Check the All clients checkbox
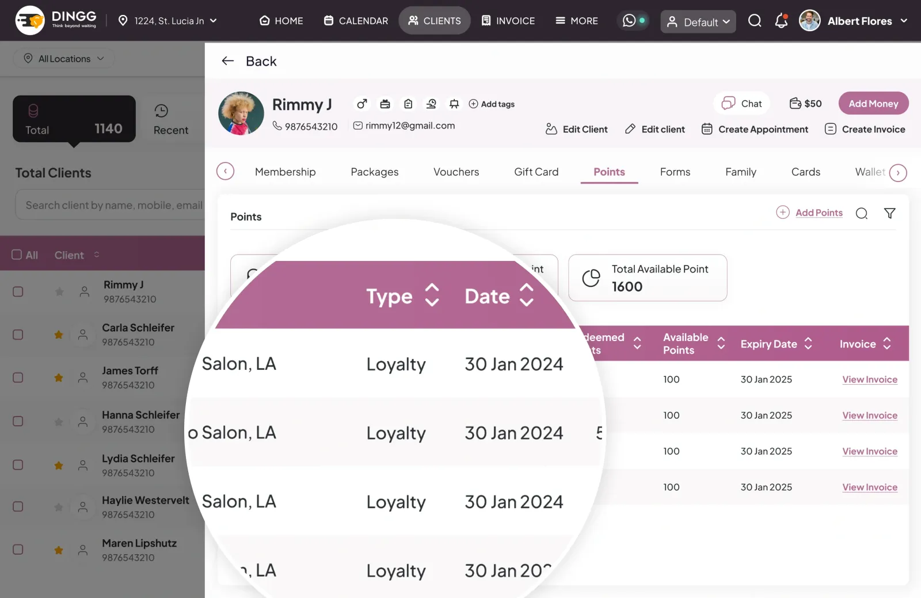921x598 pixels. coord(17,255)
